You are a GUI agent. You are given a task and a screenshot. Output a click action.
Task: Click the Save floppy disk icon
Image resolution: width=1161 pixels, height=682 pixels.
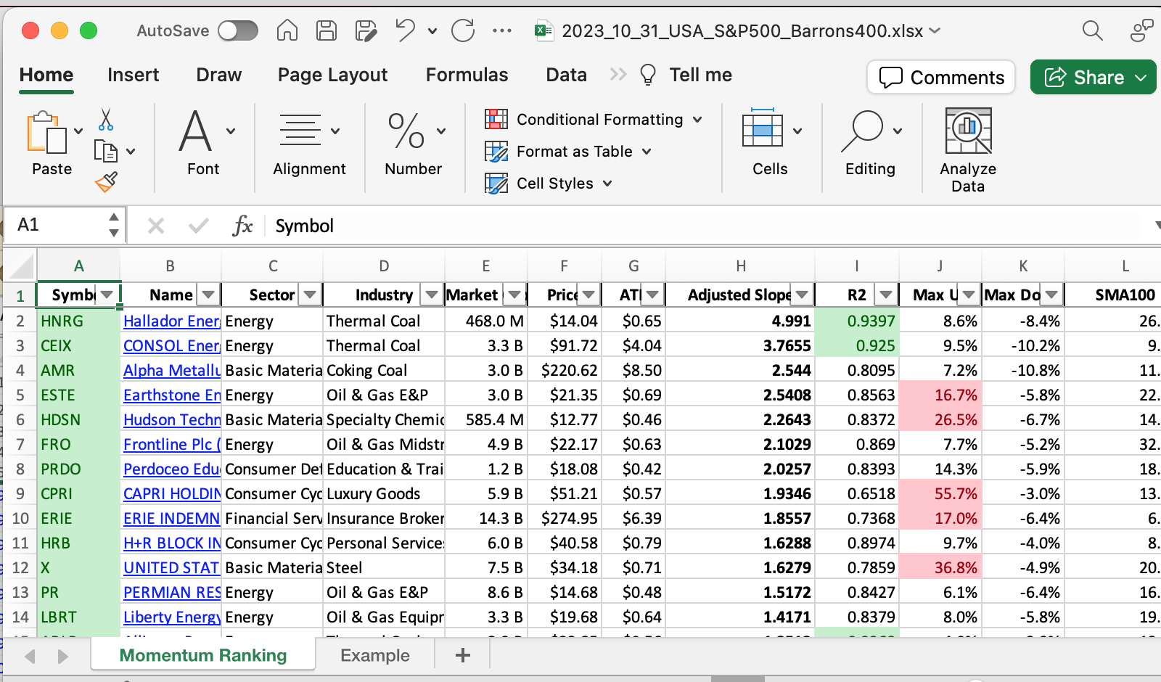327,30
